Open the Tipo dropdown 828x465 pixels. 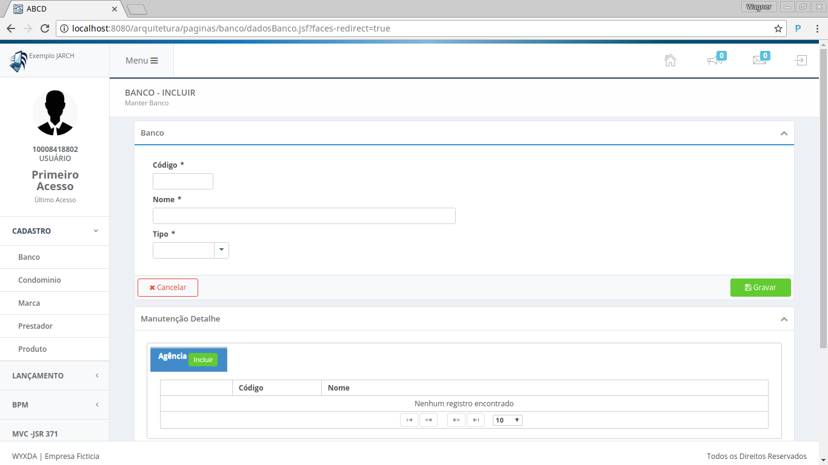click(221, 250)
